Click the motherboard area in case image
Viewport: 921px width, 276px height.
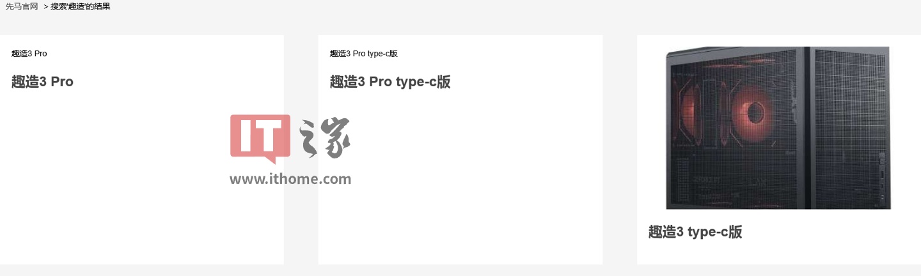coord(742,179)
